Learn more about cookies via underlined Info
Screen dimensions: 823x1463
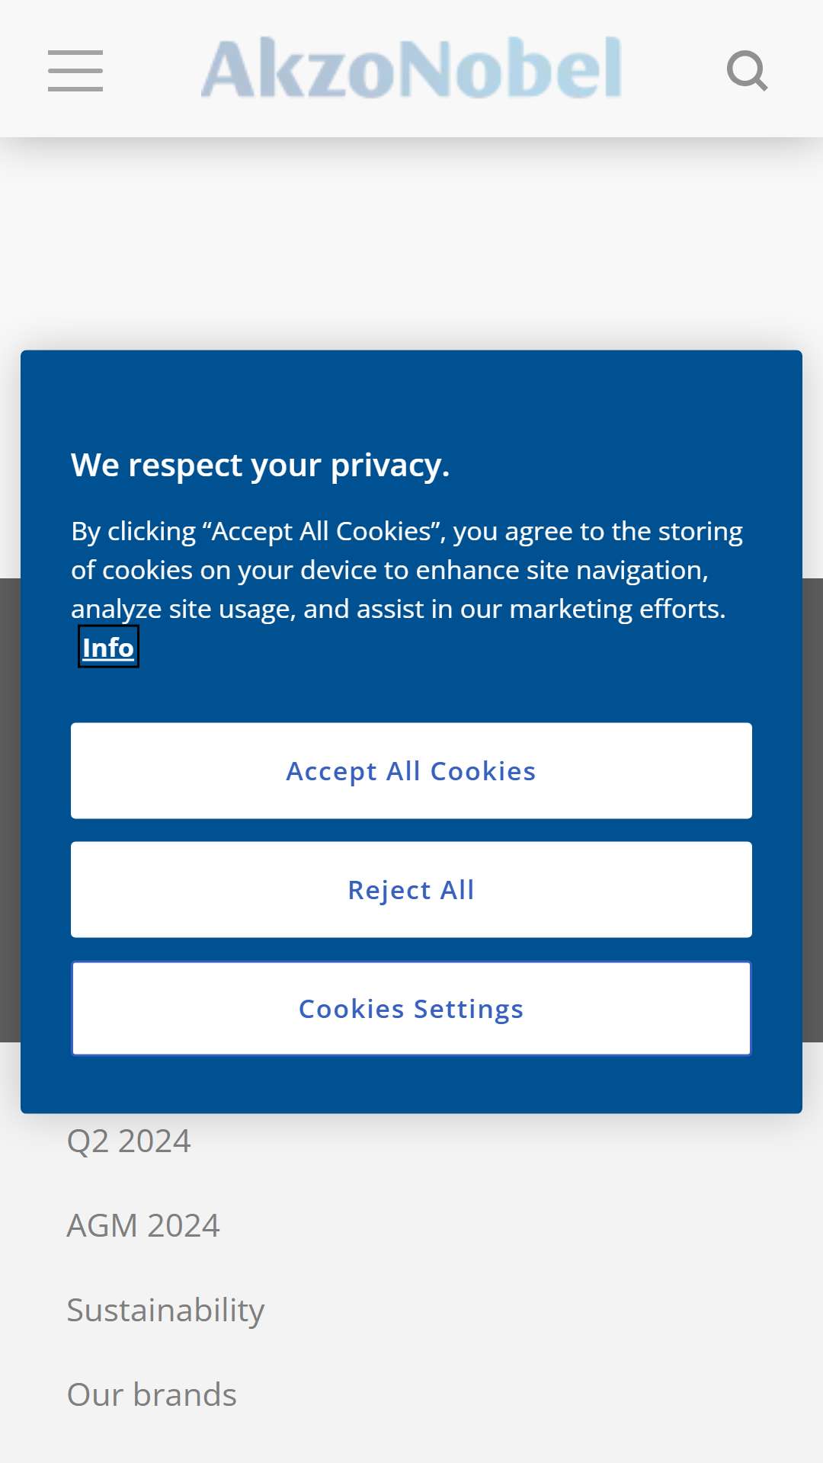pyautogui.click(x=108, y=647)
